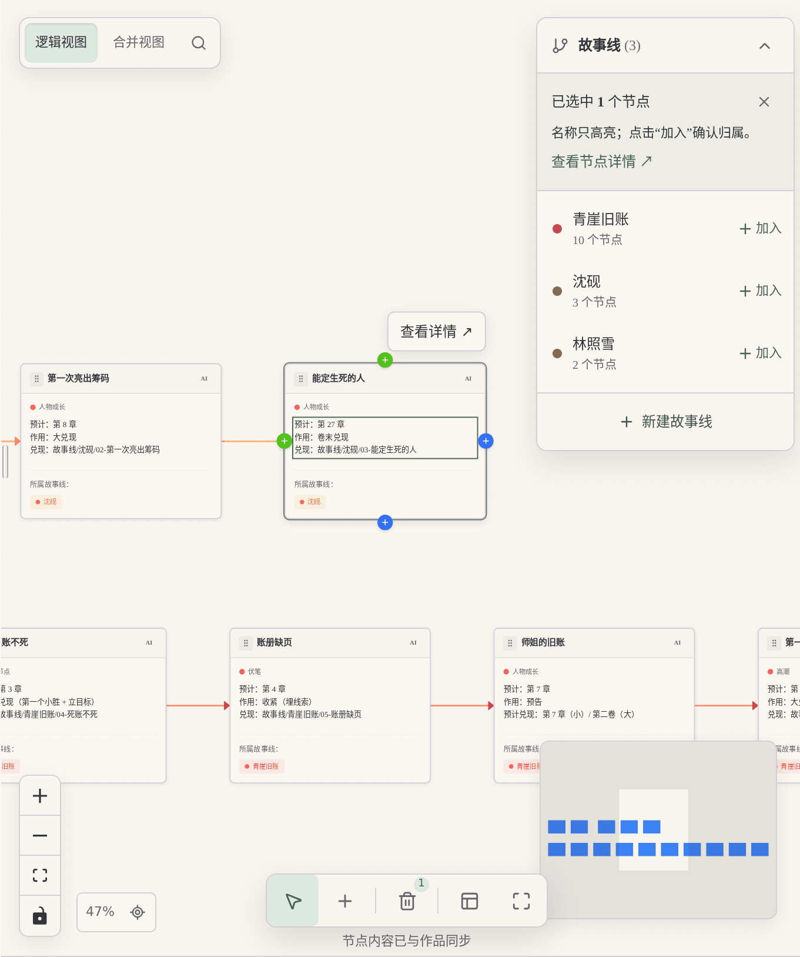
Task: Click 青崖旧账 tag on 账册缺页 node
Action: pos(262,766)
